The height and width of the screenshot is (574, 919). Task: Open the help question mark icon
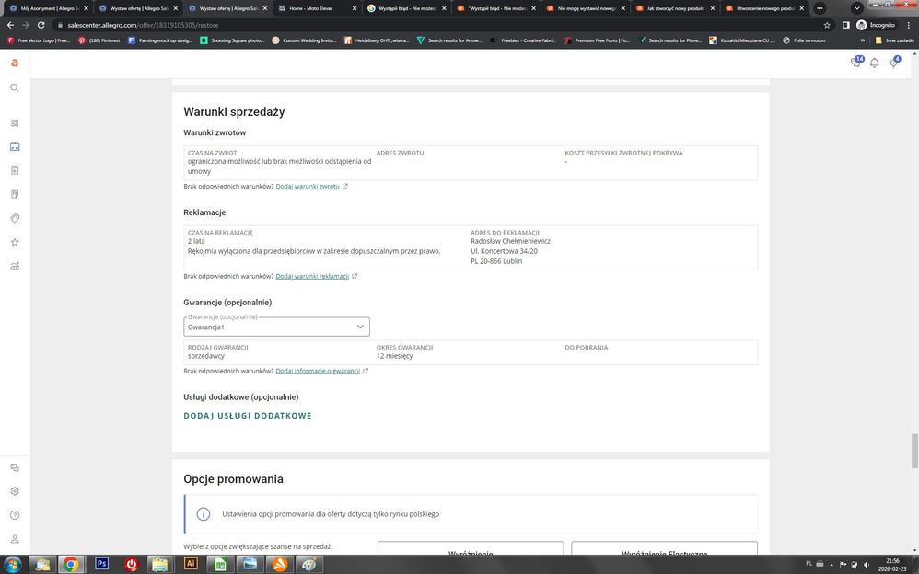click(x=15, y=515)
